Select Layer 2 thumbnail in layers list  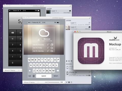pyautogui.click(x=68, y=28)
